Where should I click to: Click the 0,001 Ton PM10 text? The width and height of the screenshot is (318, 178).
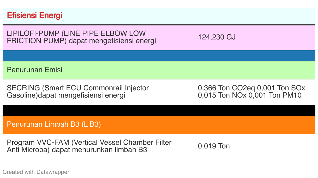[275, 95]
